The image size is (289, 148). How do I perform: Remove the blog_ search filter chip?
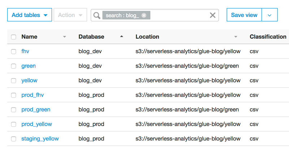[x=144, y=15]
